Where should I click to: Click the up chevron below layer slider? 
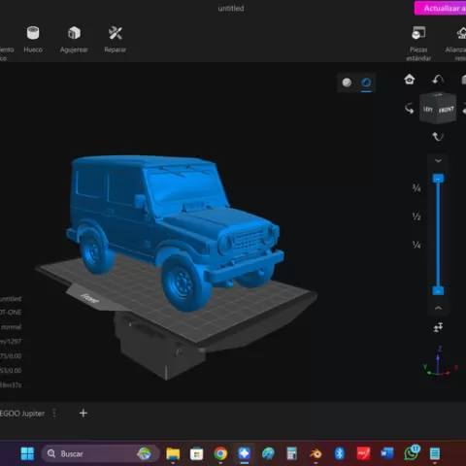tap(438, 308)
